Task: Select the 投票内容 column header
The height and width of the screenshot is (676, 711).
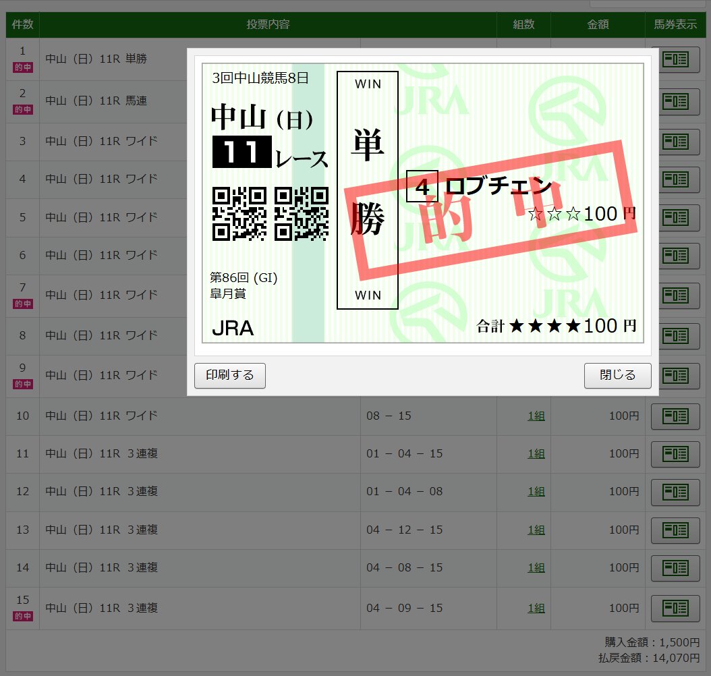Action: 268,24
